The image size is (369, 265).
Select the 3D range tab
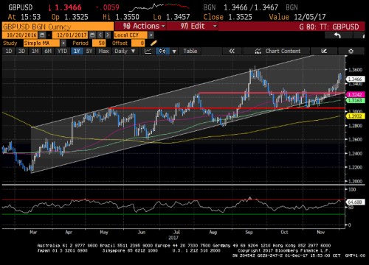pyautogui.click(x=21, y=51)
